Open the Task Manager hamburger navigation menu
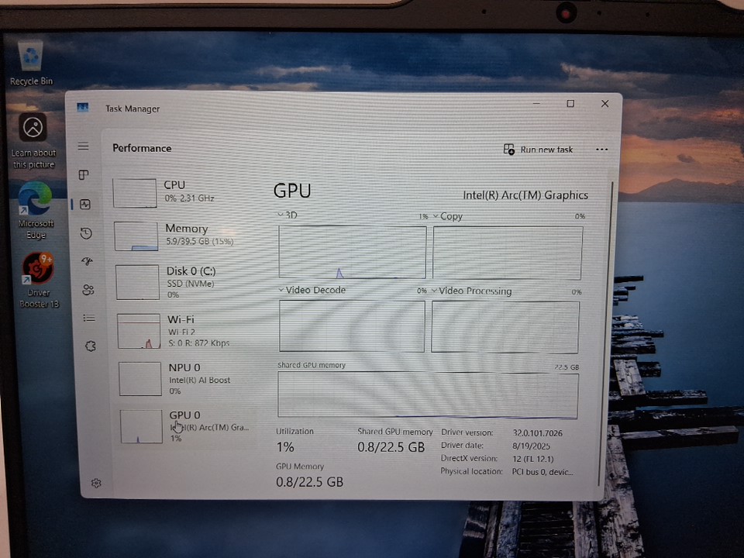The width and height of the screenshot is (744, 558). click(83, 146)
